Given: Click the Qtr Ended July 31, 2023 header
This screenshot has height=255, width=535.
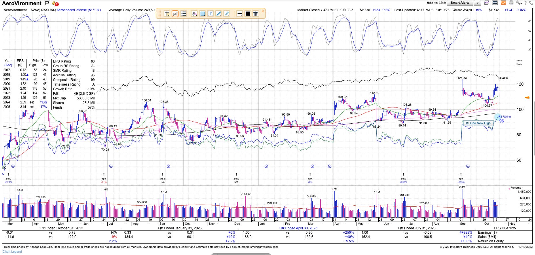Looking at the screenshot, I should click(417, 228).
